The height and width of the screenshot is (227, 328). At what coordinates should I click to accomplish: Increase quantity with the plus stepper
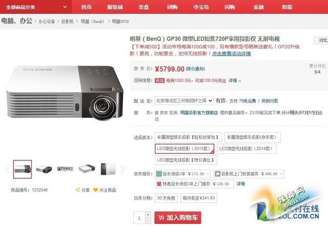click(148, 215)
